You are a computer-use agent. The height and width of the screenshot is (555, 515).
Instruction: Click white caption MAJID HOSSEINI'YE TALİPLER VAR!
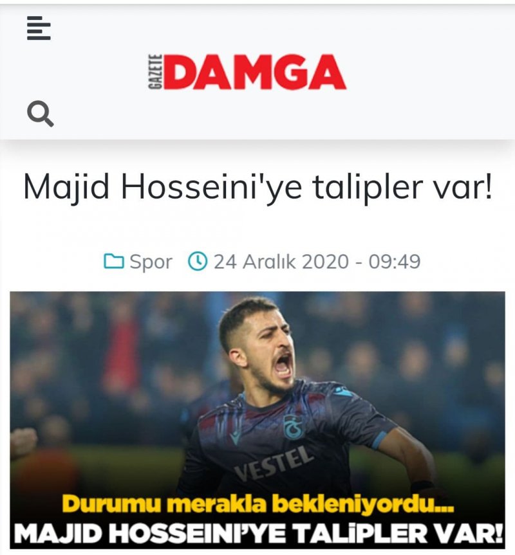tap(258, 533)
